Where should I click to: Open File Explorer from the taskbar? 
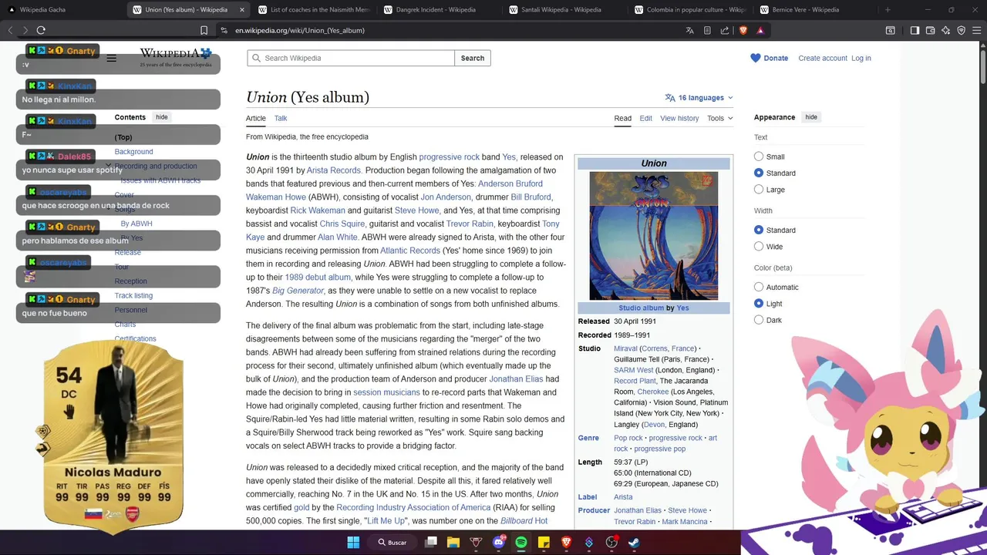pyautogui.click(x=453, y=542)
